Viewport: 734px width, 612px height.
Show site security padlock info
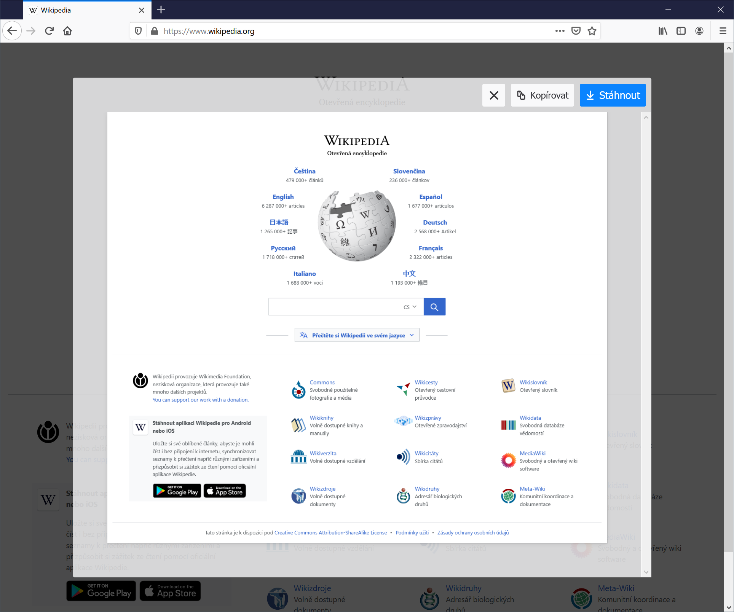click(155, 31)
